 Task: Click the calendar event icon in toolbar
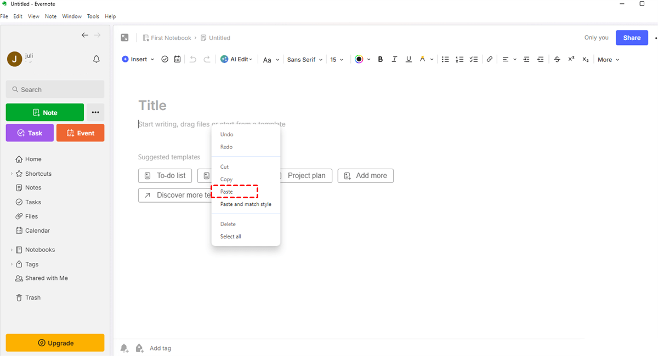(177, 59)
